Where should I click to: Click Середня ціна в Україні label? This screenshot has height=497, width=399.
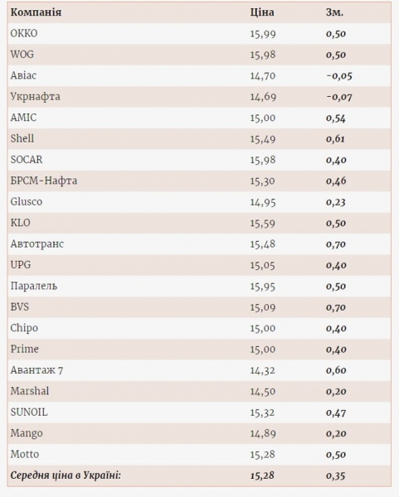click(x=66, y=475)
